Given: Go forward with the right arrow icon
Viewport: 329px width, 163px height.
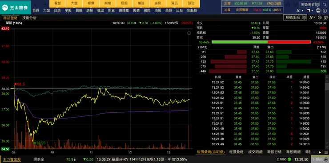Looking at the screenshot, I should click(x=44, y=5).
